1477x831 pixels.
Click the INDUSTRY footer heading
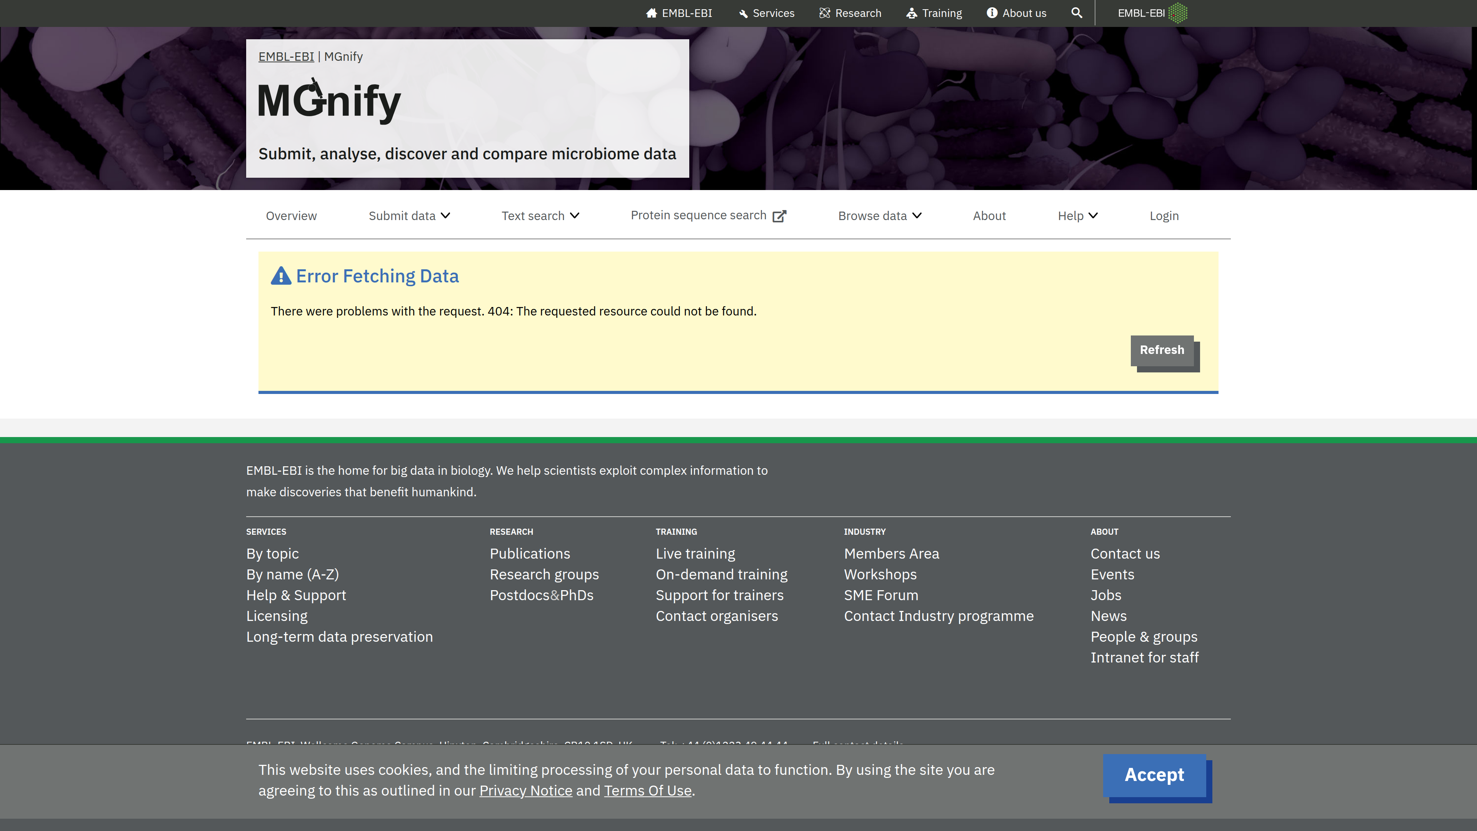point(865,532)
